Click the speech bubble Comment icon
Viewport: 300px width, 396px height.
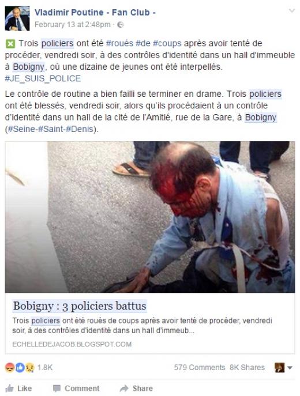click(57, 389)
